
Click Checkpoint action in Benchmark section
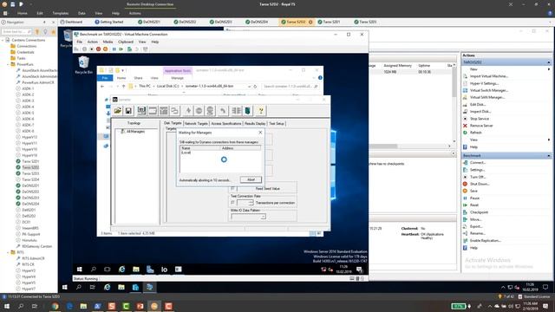tap(479, 212)
